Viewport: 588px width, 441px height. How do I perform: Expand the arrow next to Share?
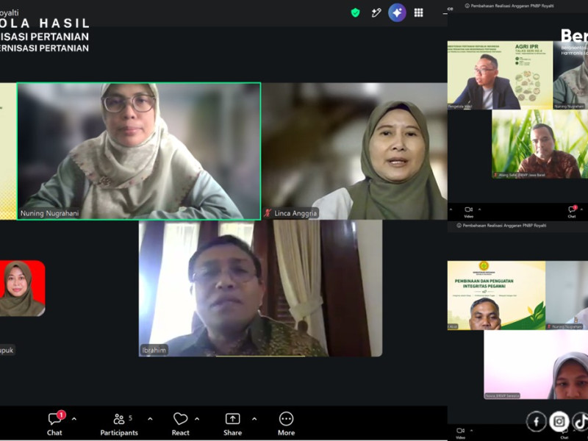(254, 419)
